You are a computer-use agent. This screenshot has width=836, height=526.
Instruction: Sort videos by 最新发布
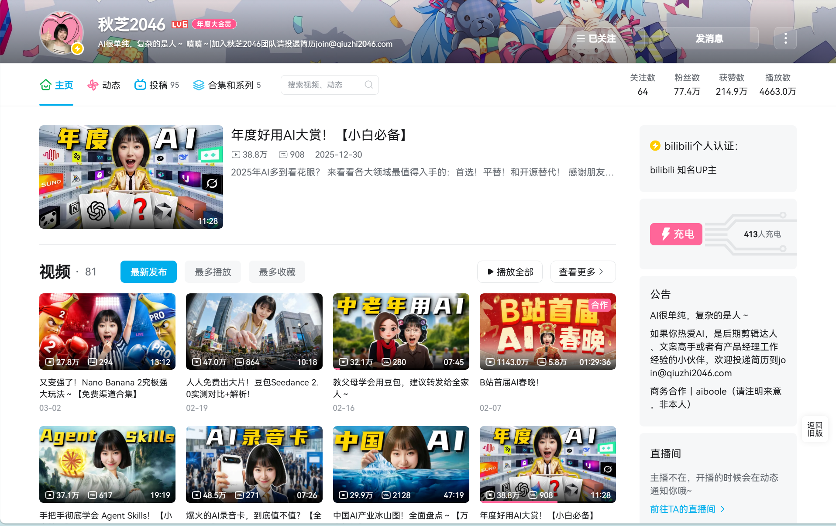click(x=148, y=272)
